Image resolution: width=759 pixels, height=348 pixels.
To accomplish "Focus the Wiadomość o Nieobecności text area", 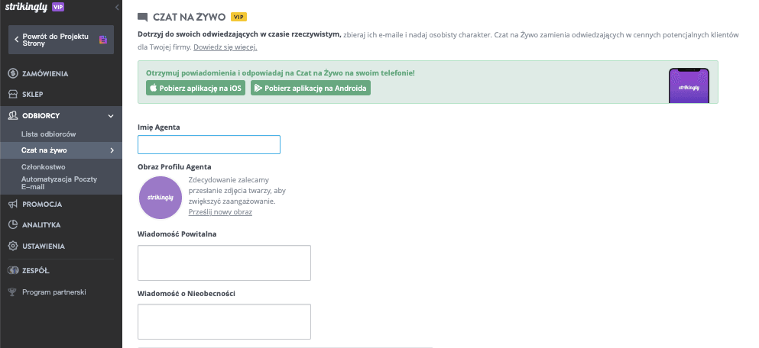I will pyautogui.click(x=224, y=321).
